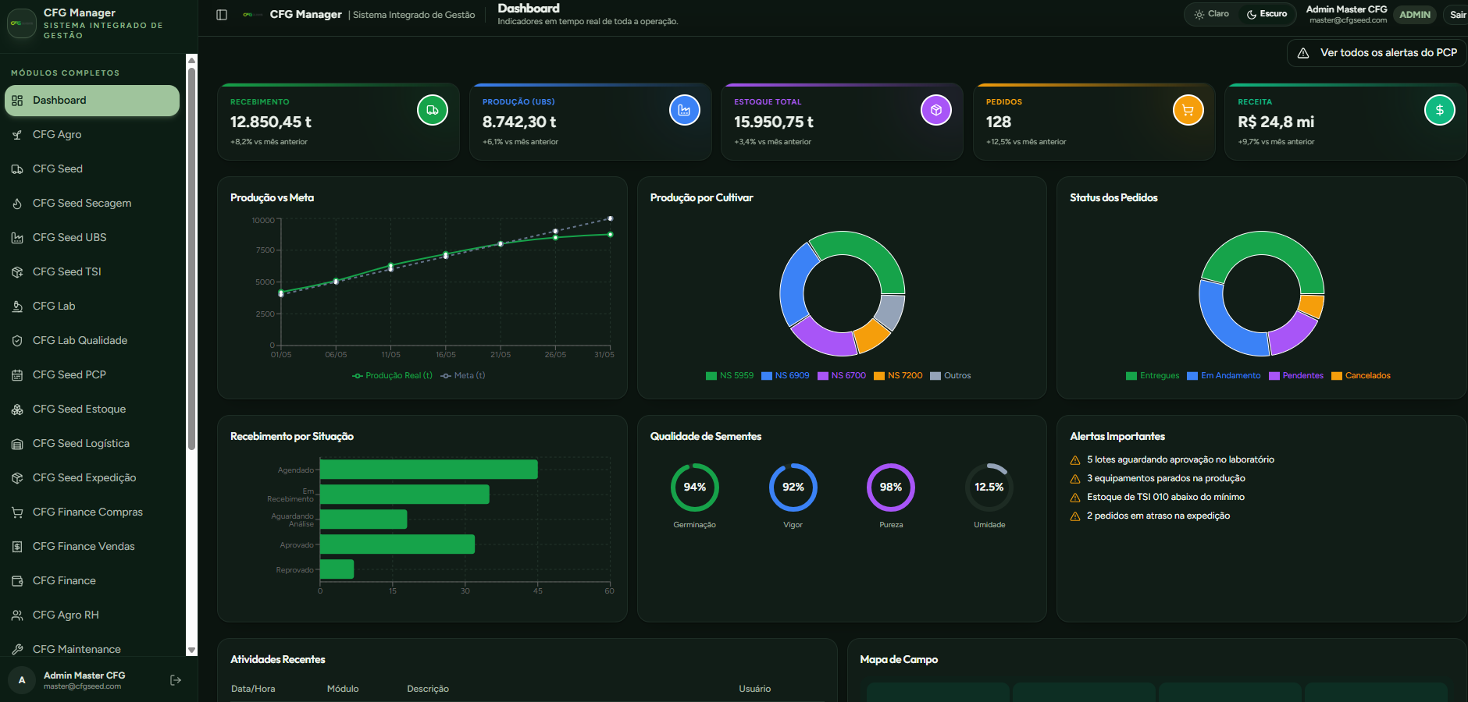Click the ADMIN badge
This screenshot has width=1468, height=702.
(1415, 15)
